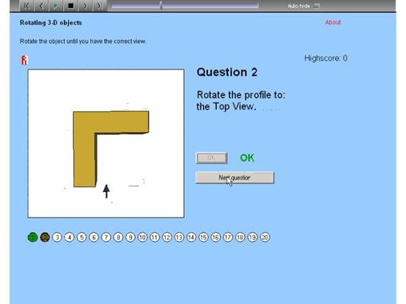Viewport: 406px width, 304px height.
Task: Click the skip to end icon
Action: pyautogui.click(x=100, y=6)
